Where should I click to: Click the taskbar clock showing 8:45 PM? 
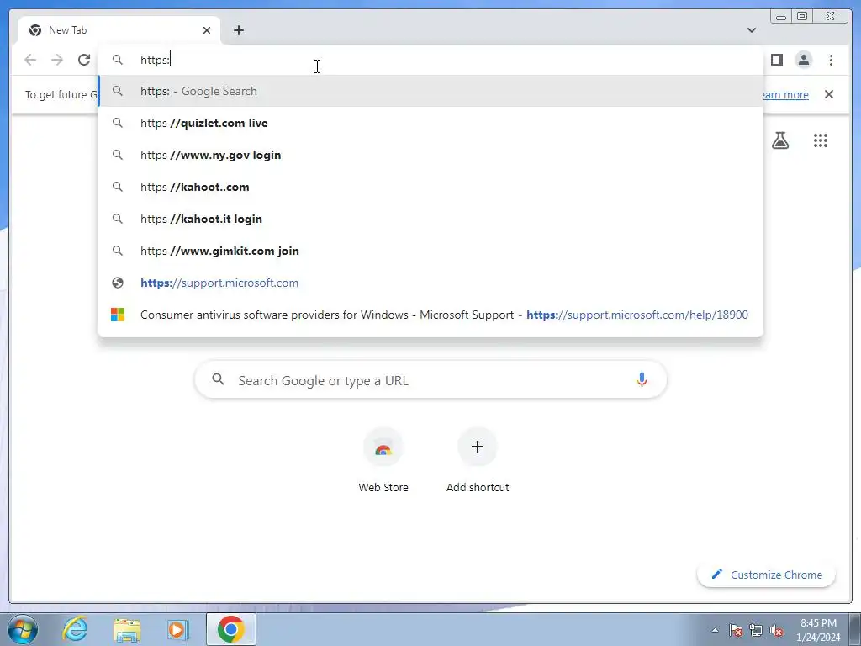pyautogui.click(x=818, y=630)
